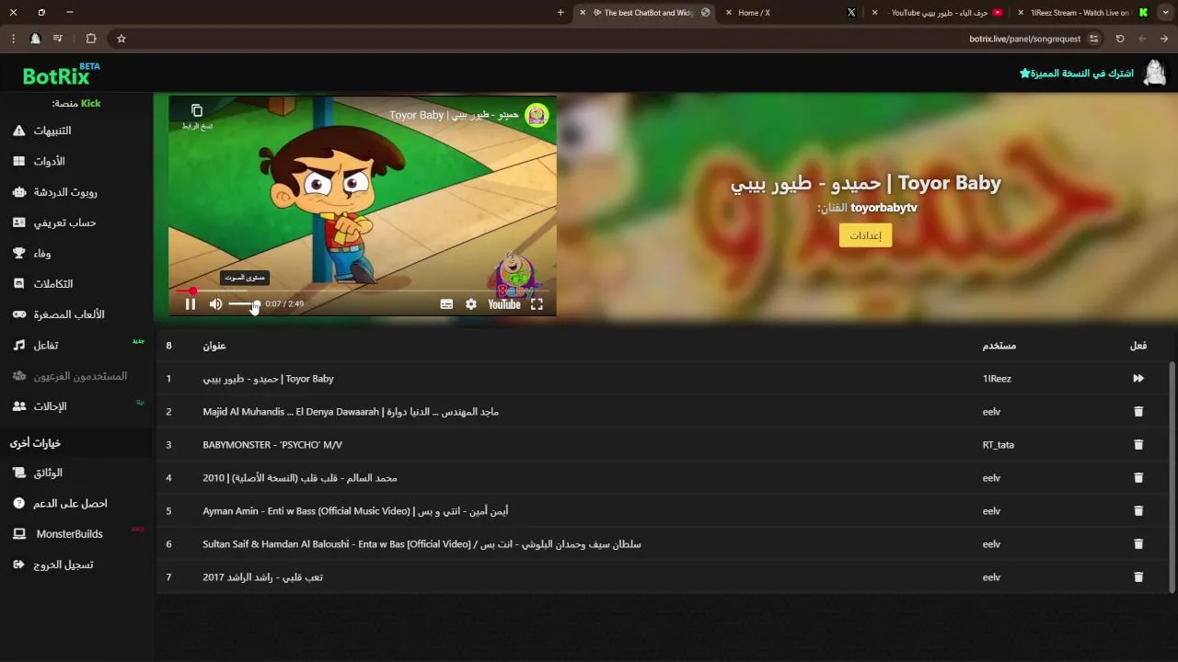Screen dimensions: 1178x662
Task: Toggle subtitles captions in video player
Action: 446,304
